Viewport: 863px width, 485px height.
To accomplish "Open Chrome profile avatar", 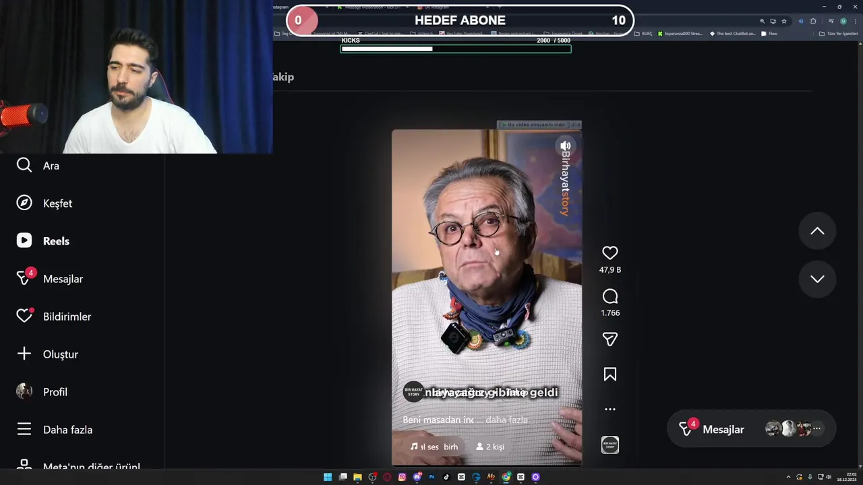I will tap(843, 21).
